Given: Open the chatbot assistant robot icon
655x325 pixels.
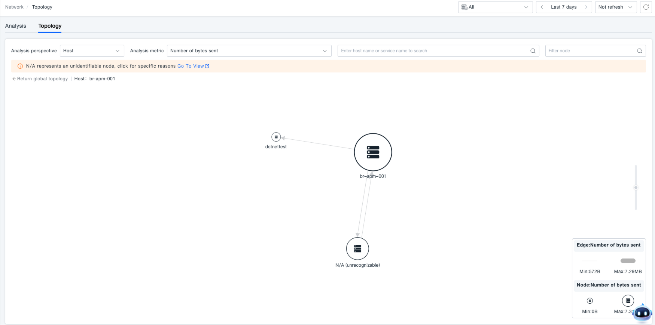Looking at the screenshot, I should click(642, 313).
